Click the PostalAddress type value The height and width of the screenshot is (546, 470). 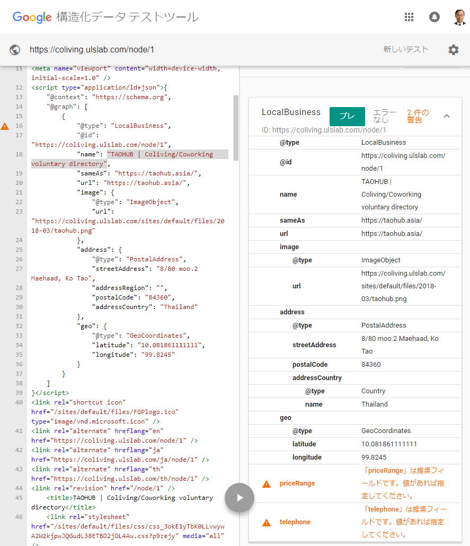(384, 325)
